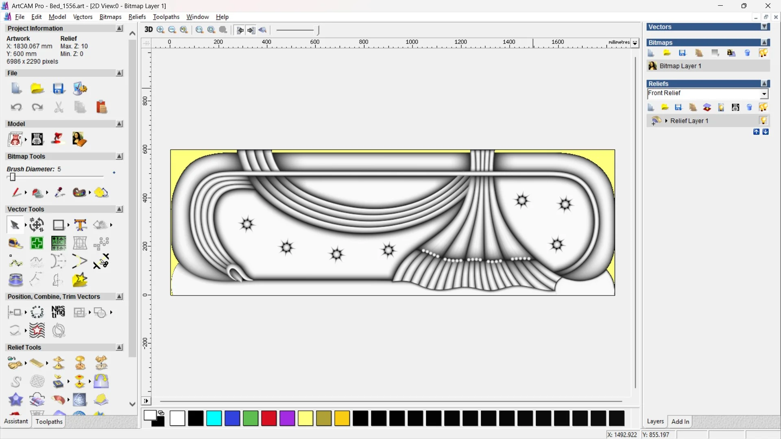Open the Toolpaths menu
This screenshot has height=439, width=781.
166,17
